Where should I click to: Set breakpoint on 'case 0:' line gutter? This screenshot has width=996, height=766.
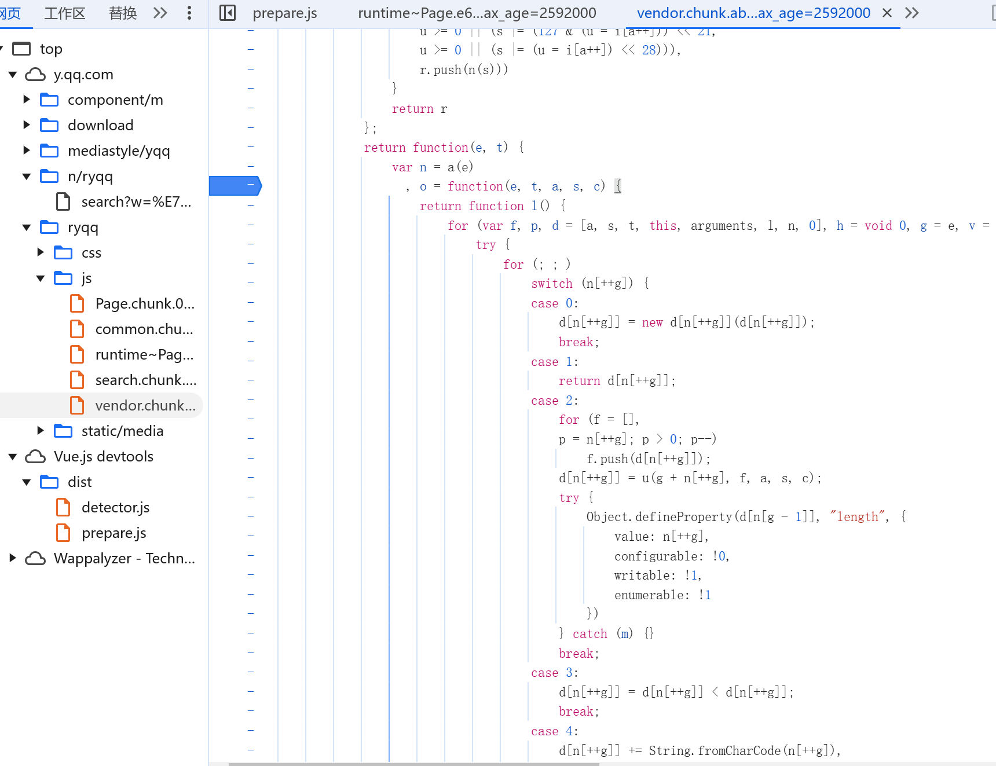251,303
